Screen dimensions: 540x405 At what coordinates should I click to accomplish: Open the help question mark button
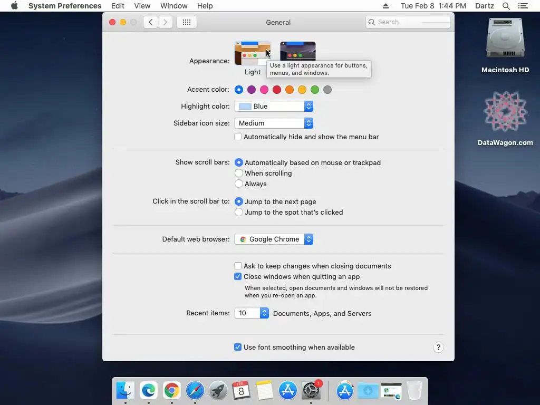[x=438, y=347]
